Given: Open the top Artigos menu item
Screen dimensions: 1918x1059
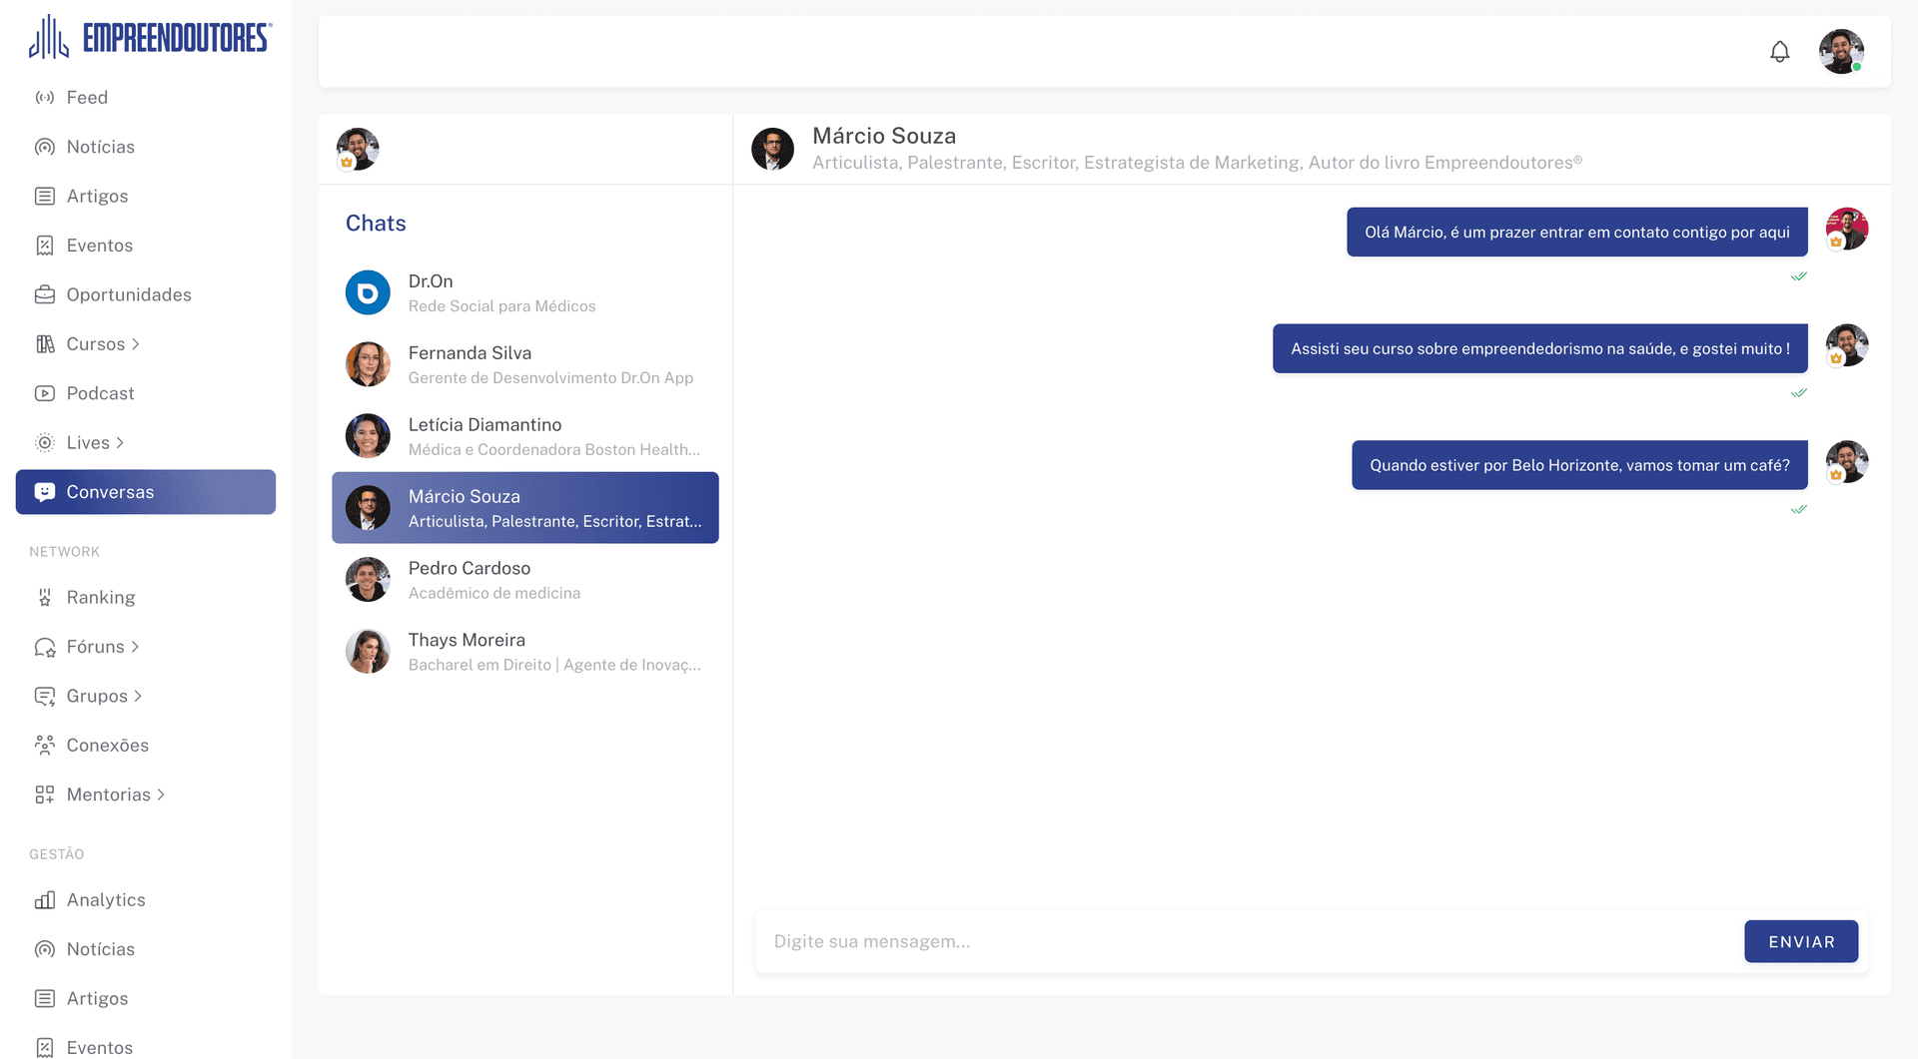Looking at the screenshot, I should [x=97, y=197].
